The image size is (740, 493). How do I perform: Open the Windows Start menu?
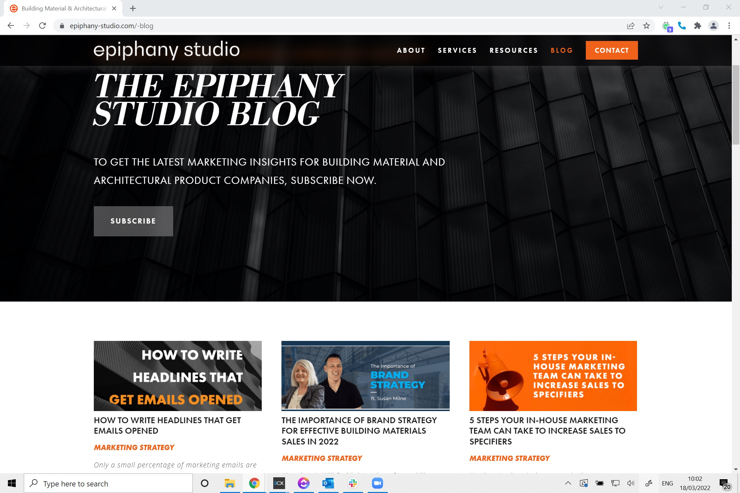(12, 483)
